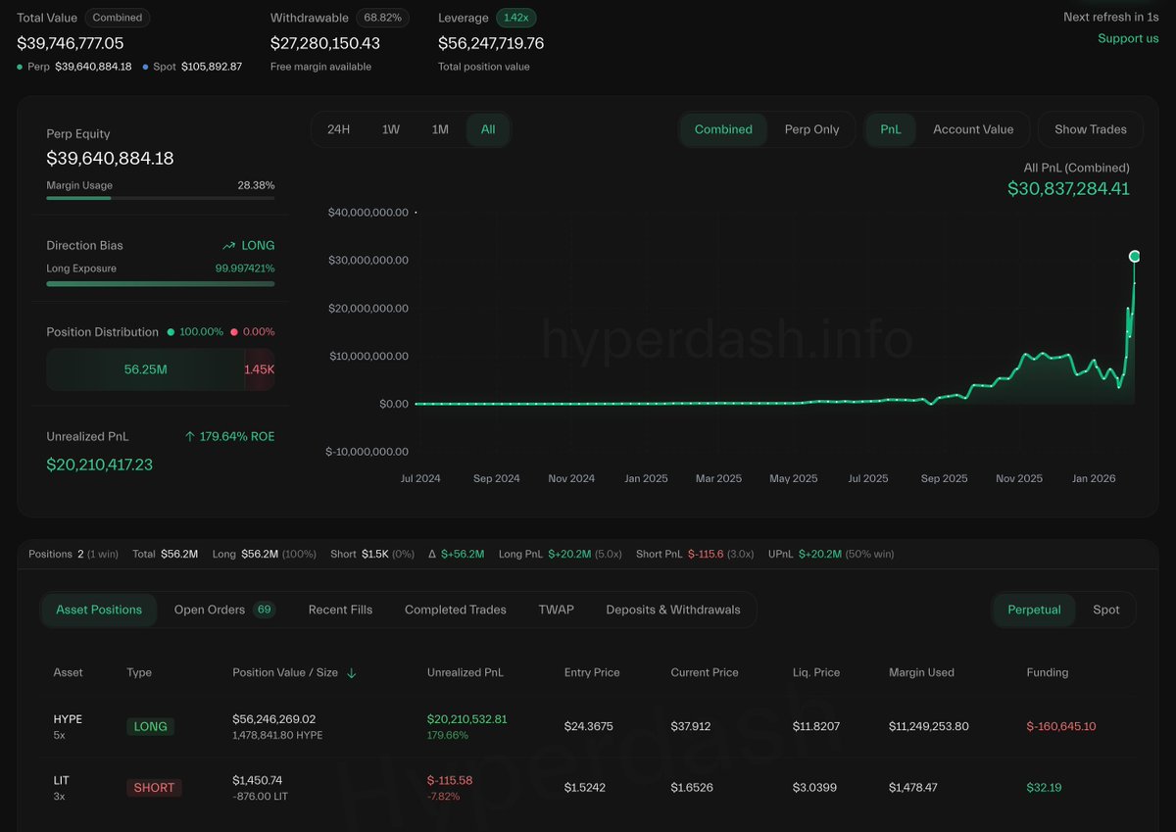
Task: Open the Recent Fills tab
Action: click(340, 610)
